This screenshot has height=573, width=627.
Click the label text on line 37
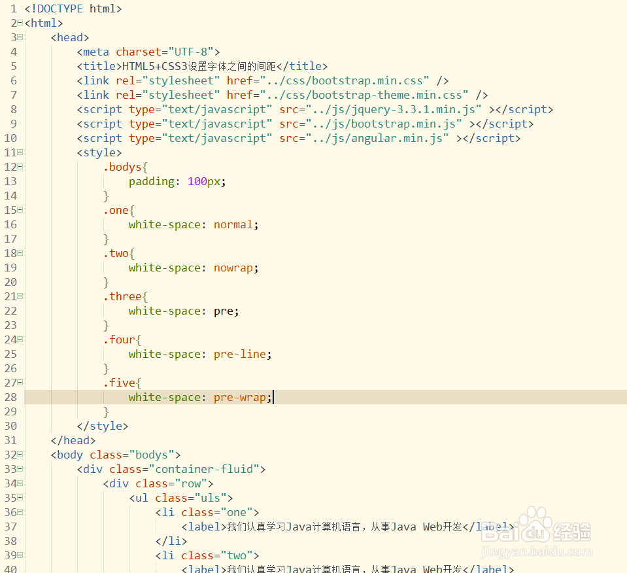pos(345,527)
